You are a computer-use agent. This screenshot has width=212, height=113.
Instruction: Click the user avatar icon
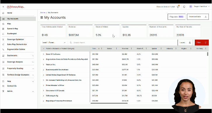tap(191, 6)
